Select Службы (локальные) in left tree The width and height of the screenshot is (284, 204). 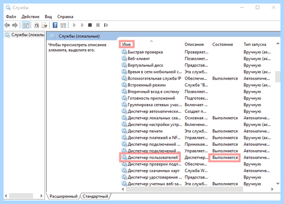coord(25,35)
